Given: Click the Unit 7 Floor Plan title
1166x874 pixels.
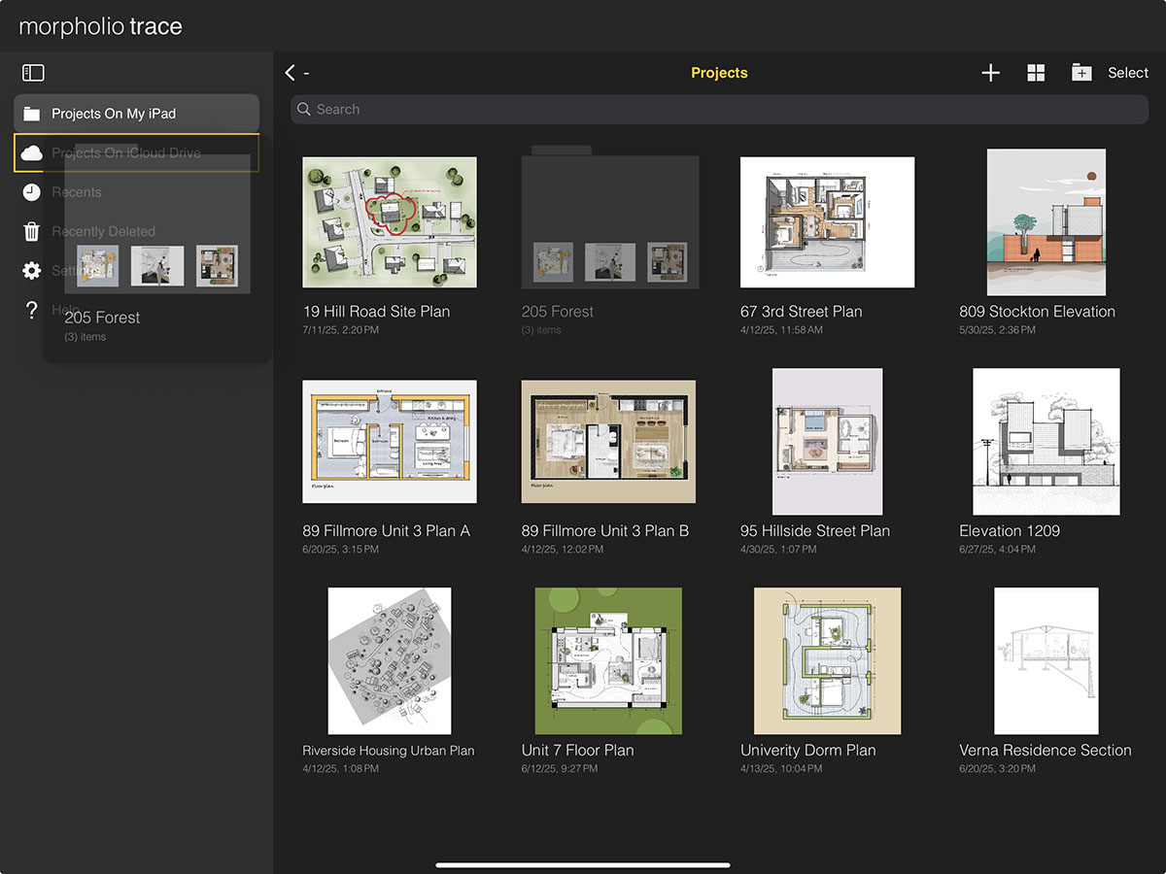Looking at the screenshot, I should (x=577, y=750).
